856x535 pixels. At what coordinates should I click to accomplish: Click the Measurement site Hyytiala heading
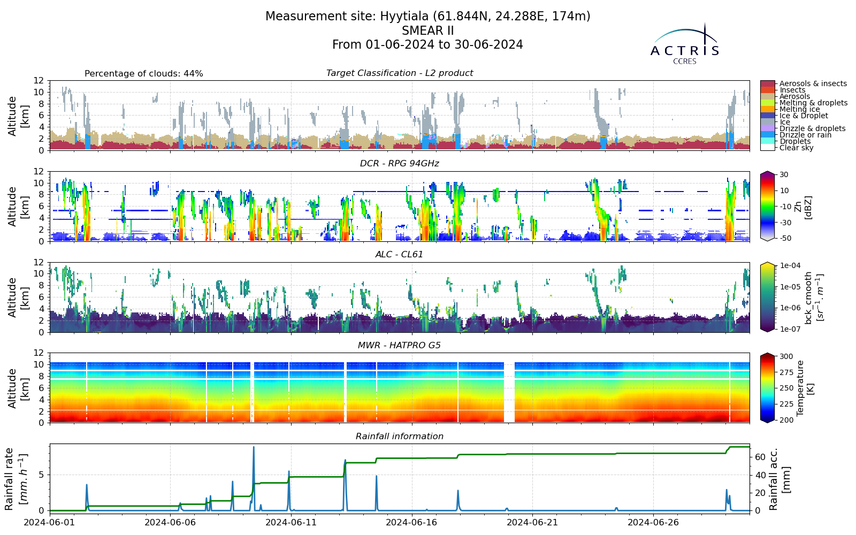tap(428, 17)
